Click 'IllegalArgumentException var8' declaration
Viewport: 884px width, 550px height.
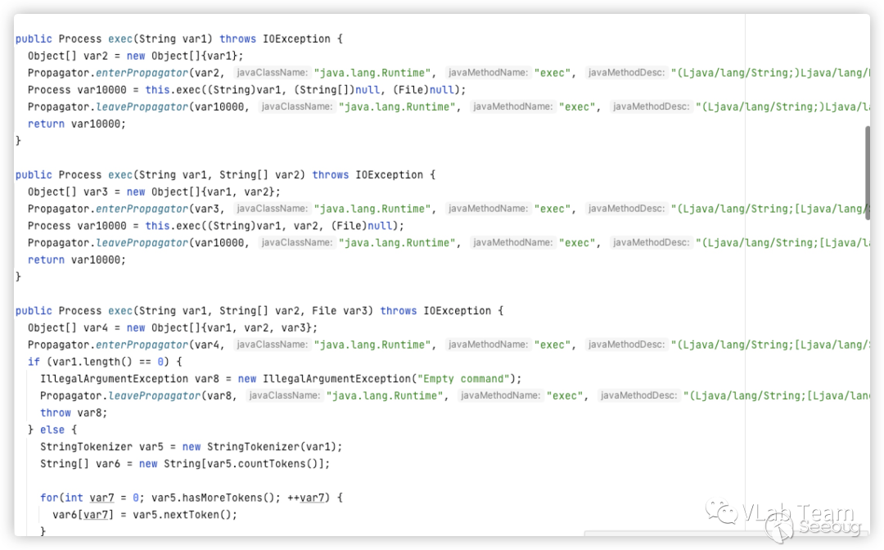[x=129, y=379]
